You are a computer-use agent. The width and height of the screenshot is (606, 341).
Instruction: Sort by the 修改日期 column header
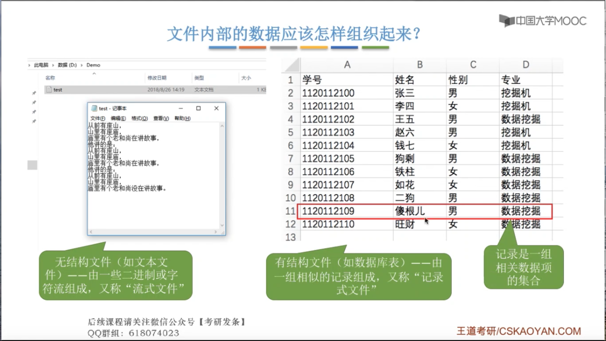point(157,78)
